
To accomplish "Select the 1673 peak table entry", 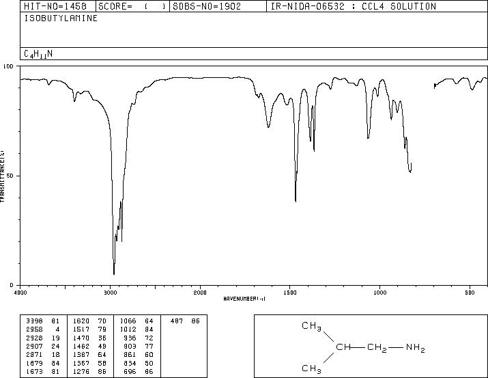I will point(42,371).
